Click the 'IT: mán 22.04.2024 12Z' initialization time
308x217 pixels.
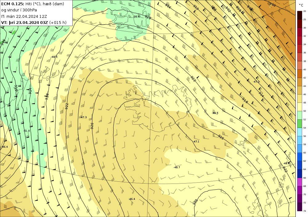point(24,17)
